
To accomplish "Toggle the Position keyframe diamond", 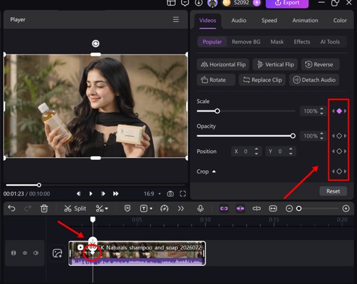I will (339, 151).
